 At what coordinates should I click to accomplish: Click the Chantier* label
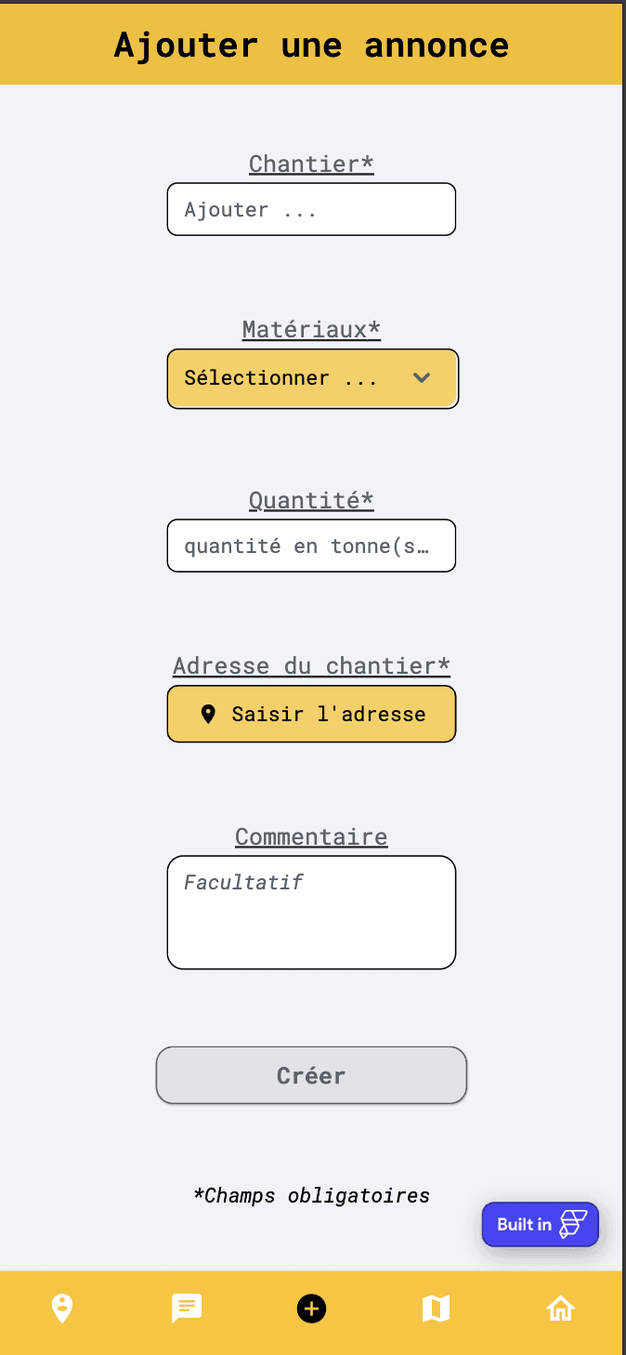(x=311, y=164)
